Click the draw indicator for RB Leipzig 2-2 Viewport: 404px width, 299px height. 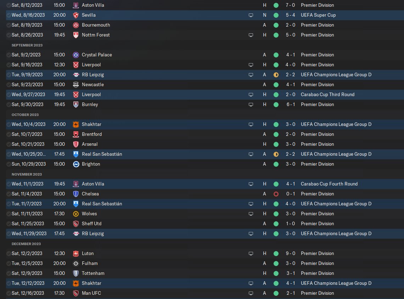276,75
